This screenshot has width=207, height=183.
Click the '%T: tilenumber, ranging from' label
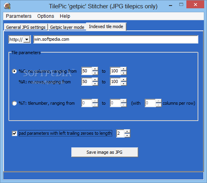[47, 103]
